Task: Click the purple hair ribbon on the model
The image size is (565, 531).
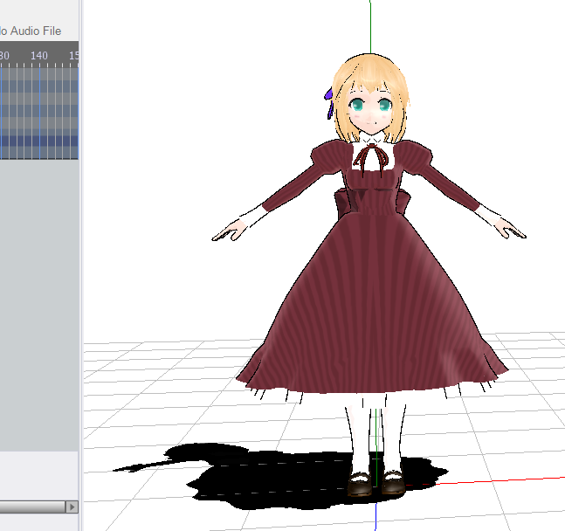Action: (x=329, y=103)
